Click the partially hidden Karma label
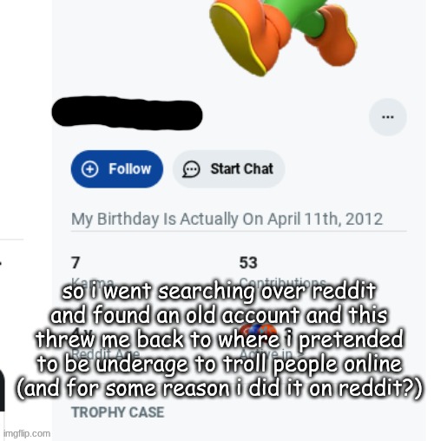 coord(93,282)
